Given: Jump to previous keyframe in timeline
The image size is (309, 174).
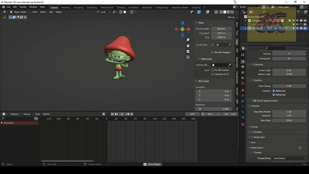Looking at the screenshot, I should pyautogui.click(x=116, y=114).
